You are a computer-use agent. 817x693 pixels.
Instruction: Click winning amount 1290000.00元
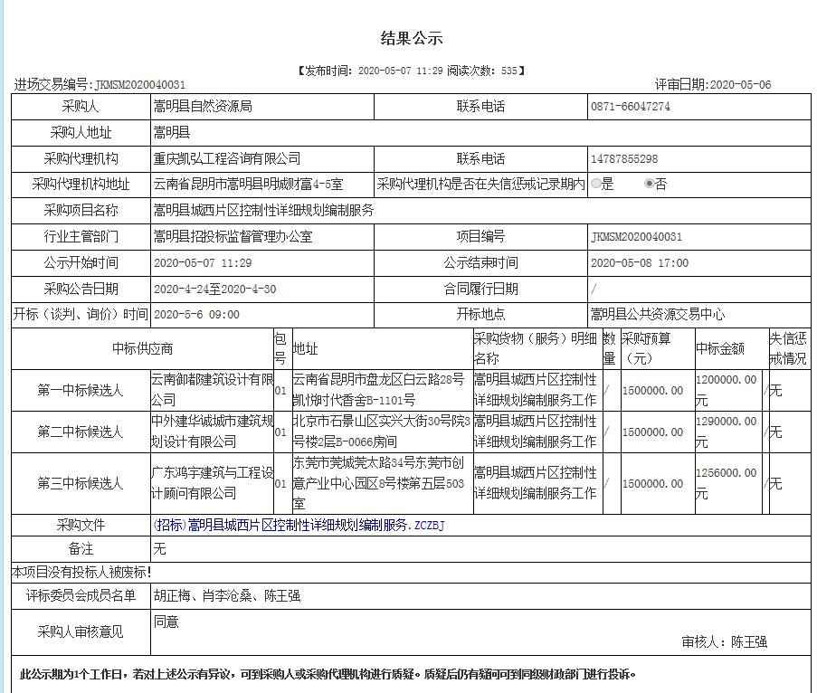tap(727, 432)
